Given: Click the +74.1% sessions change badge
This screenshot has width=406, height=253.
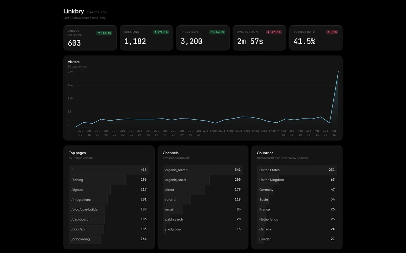Looking at the screenshot, I should [161, 32].
